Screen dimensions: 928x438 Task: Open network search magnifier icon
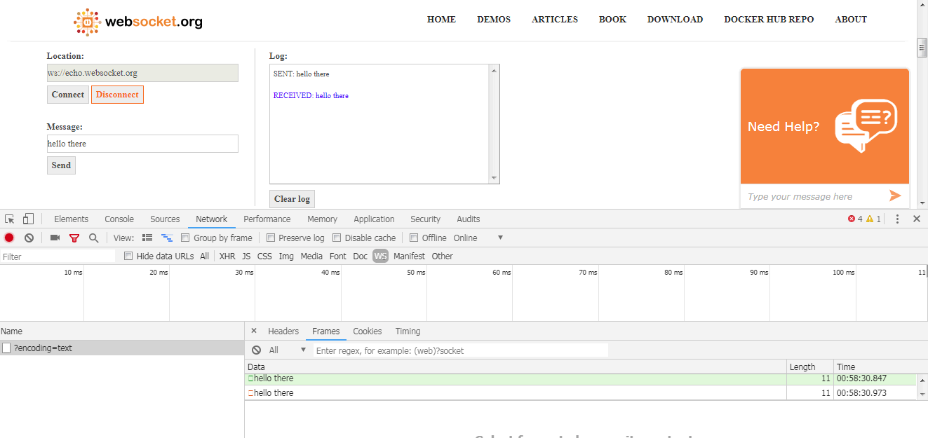93,238
